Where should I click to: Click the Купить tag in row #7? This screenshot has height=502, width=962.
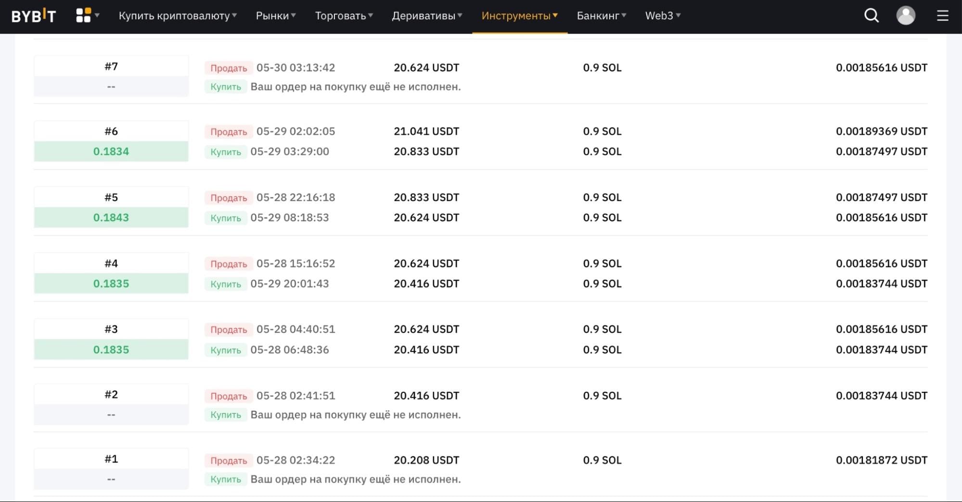pyautogui.click(x=226, y=87)
